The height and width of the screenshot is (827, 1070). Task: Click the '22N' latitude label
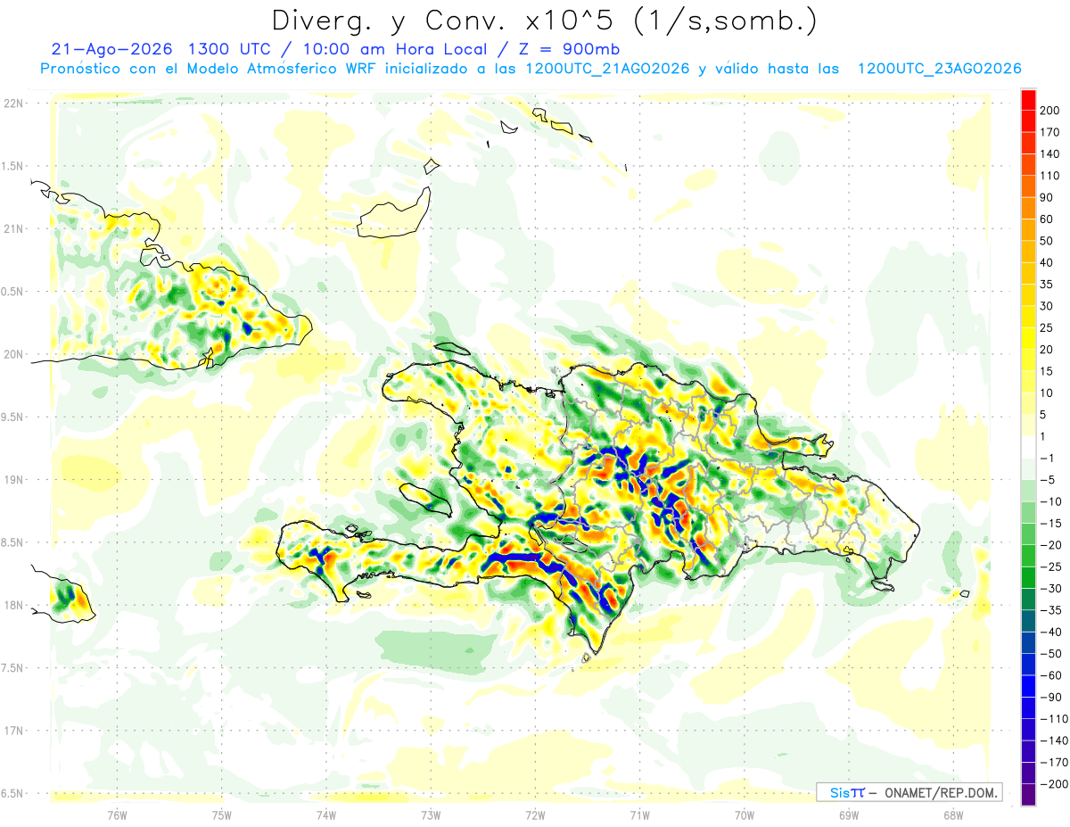tap(13, 103)
